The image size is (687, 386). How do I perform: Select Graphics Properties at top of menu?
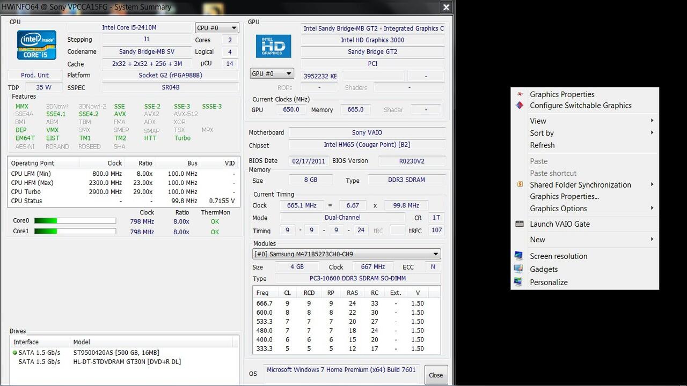[585, 94]
